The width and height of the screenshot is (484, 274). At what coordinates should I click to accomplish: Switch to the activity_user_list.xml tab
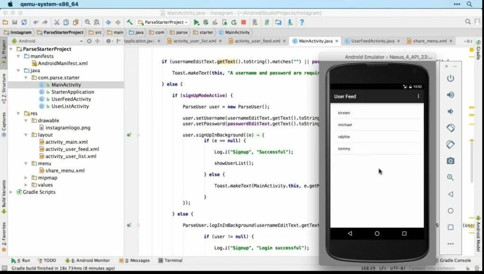pyautogui.click(x=194, y=41)
